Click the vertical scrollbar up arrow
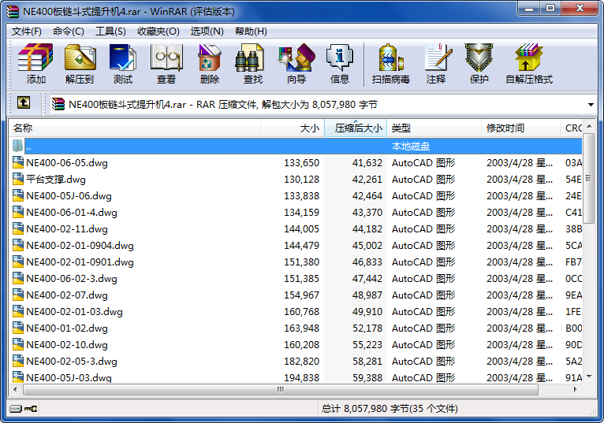This screenshot has width=604, height=423. 588,126
